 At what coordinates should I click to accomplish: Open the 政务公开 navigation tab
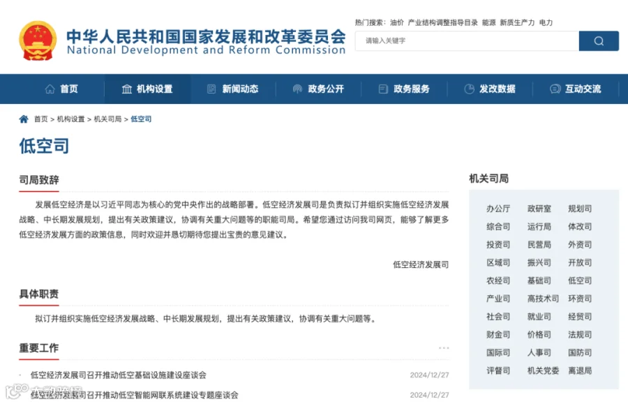click(318, 89)
